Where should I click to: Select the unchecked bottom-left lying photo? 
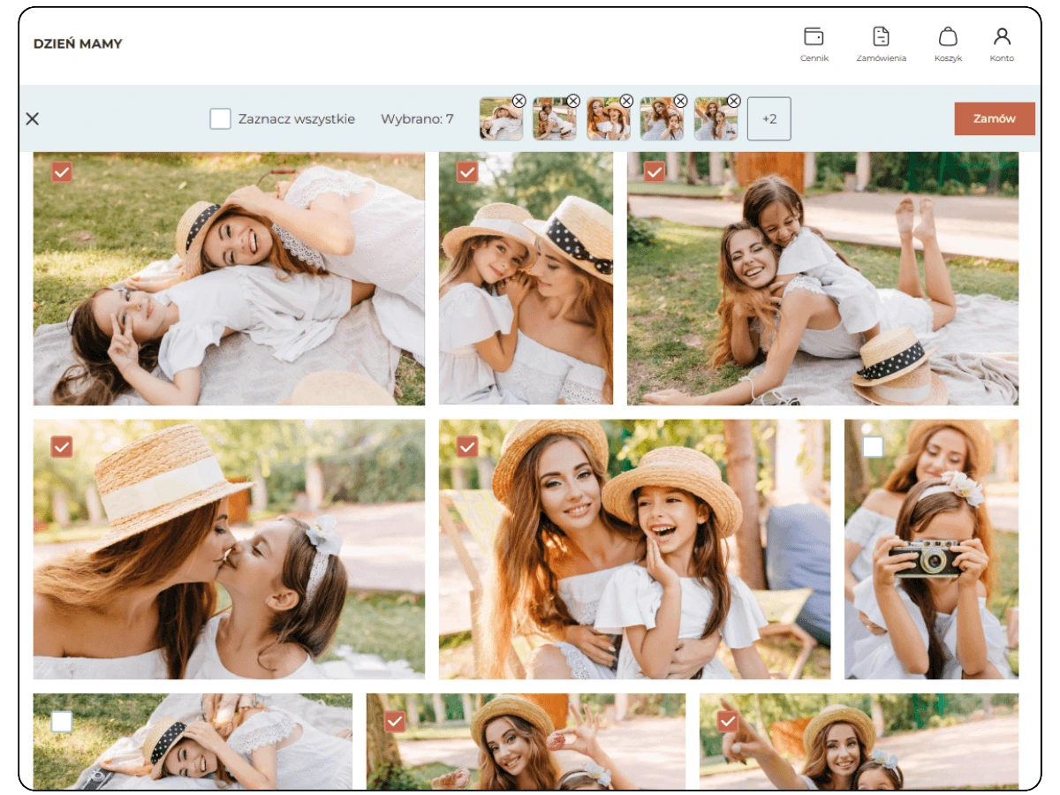(x=62, y=722)
